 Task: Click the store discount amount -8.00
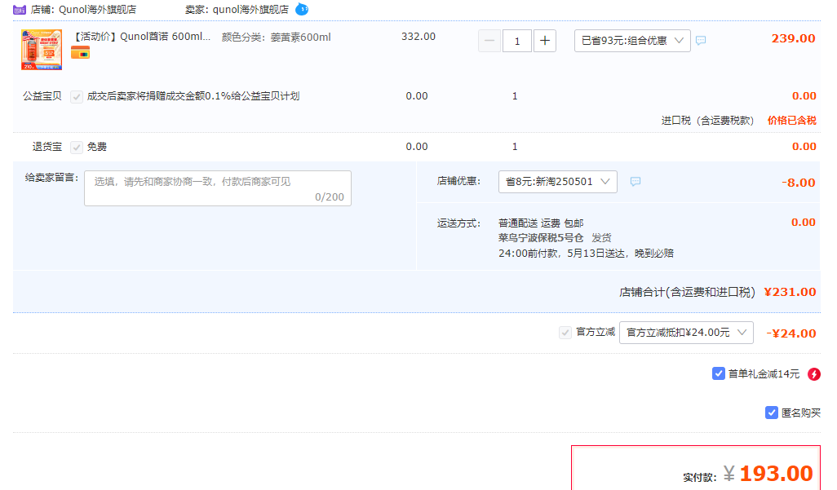798,183
